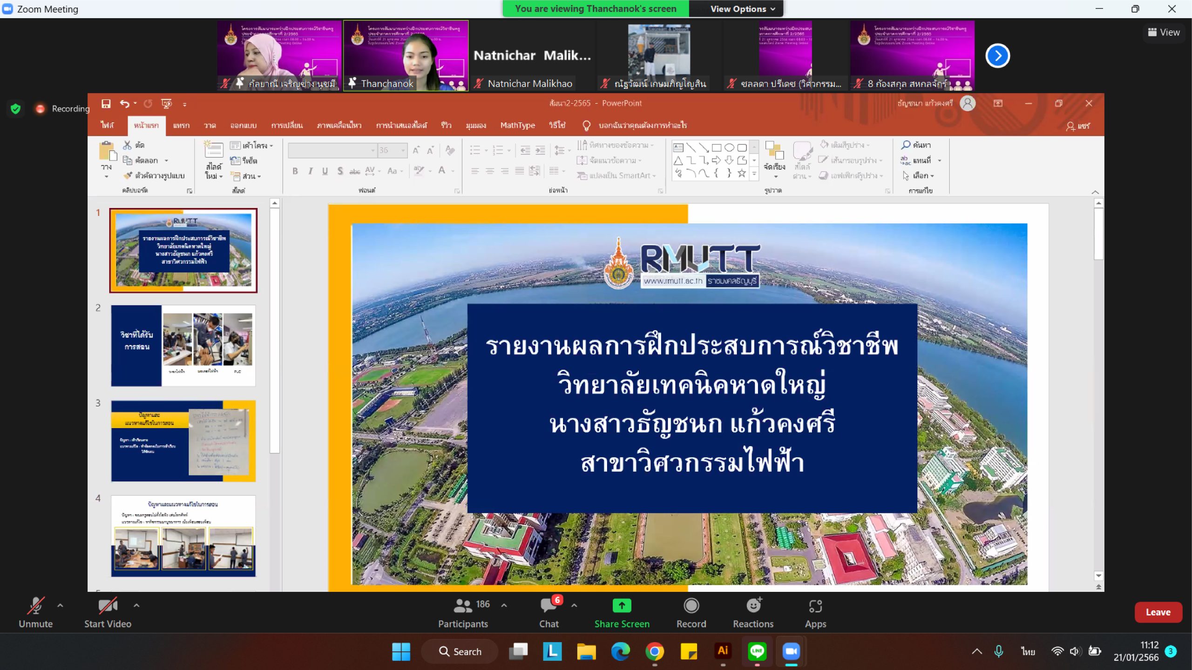Open the Apps icon in Zoom toolbar
Viewport: 1192px width, 670px height.
pos(815,606)
